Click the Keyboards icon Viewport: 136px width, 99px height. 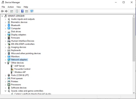click(x=9, y=50)
